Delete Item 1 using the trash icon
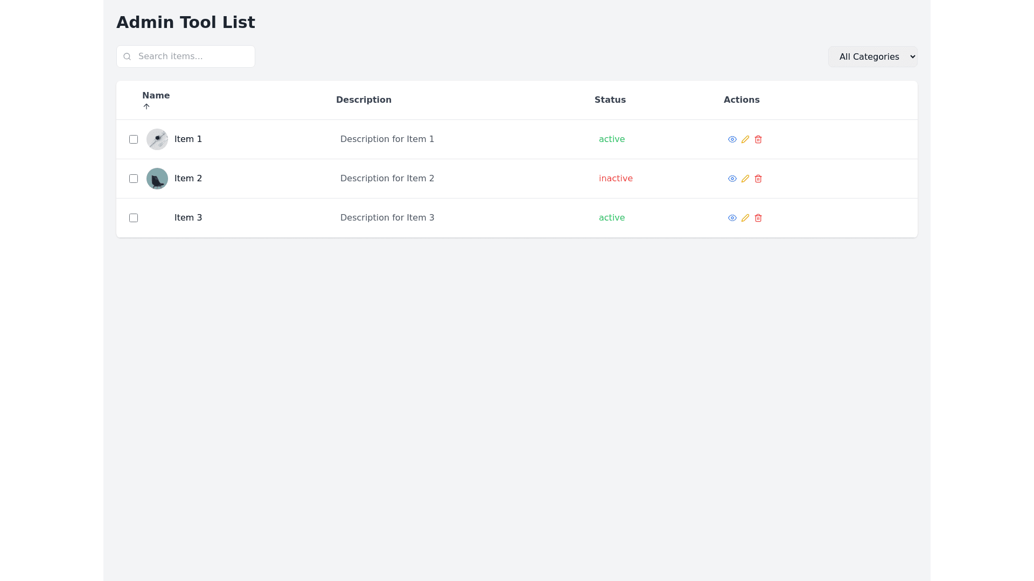The width and height of the screenshot is (1034, 581). click(x=758, y=139)
